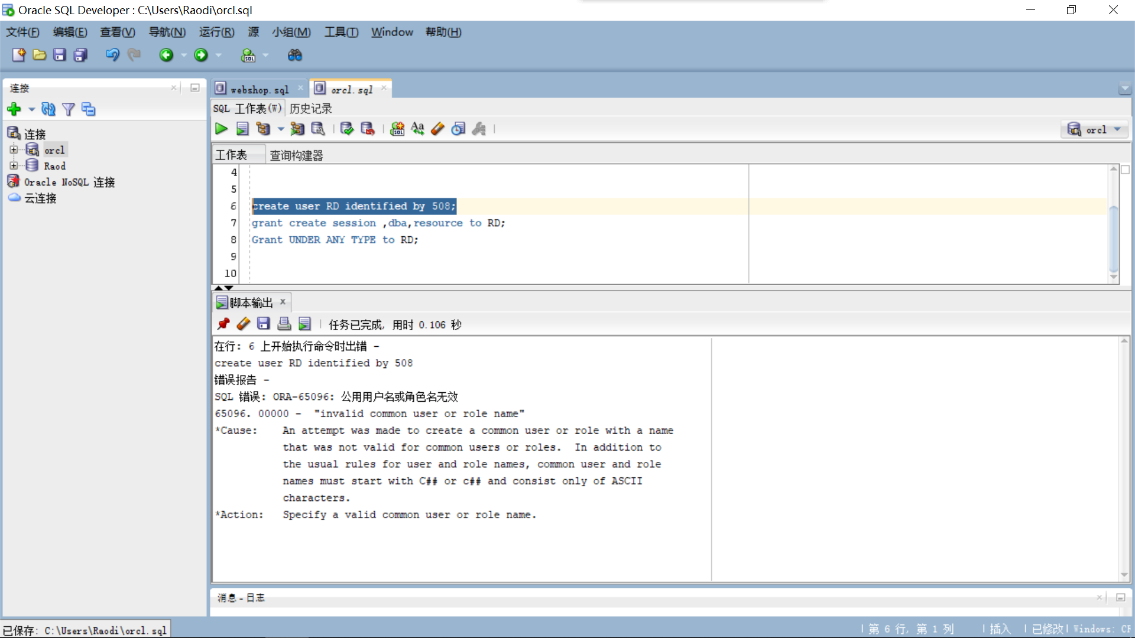The image size is (1135, 638).
Task: Pin the script output with red pin
Action: tap(223, 324)
